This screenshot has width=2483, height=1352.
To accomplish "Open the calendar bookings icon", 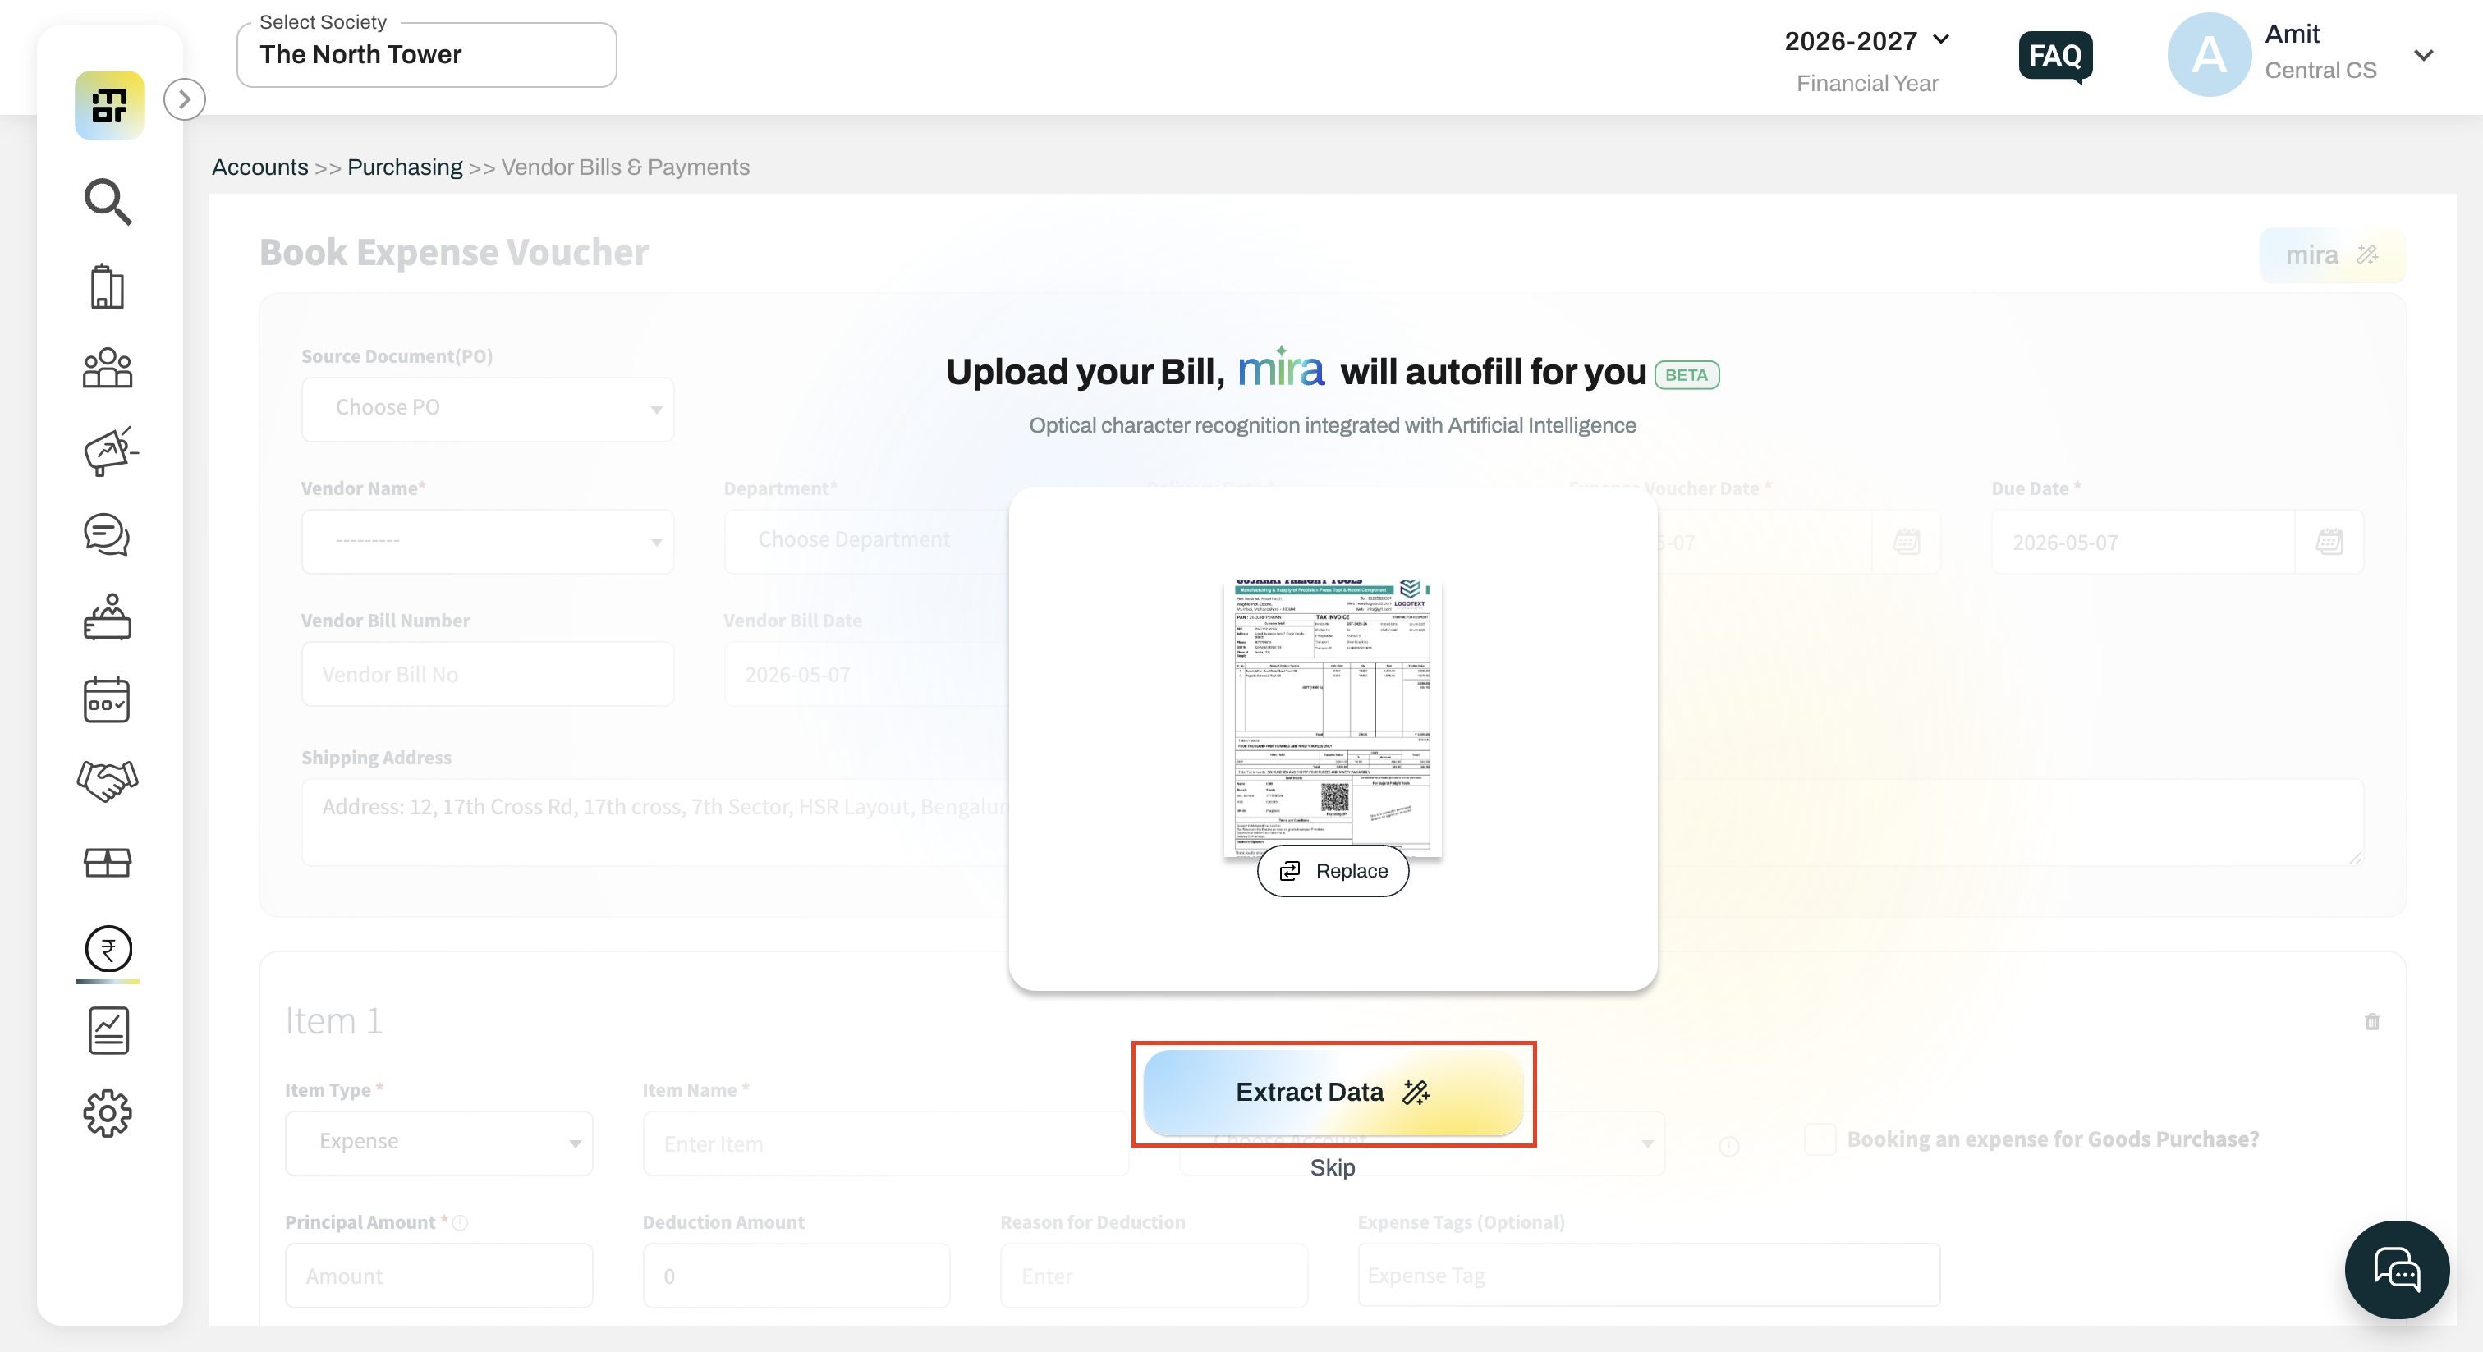I will [x=108, y=699].
